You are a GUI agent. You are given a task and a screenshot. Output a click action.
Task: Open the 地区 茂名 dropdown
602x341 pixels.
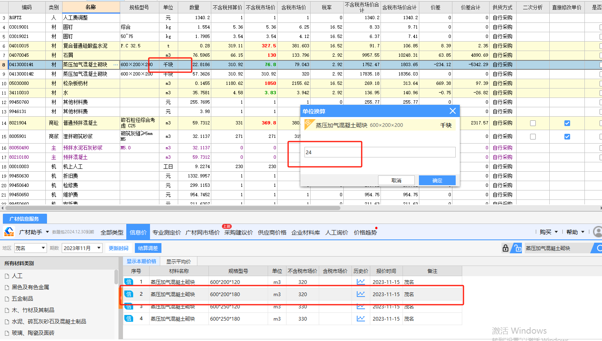(x=30, y=248)
